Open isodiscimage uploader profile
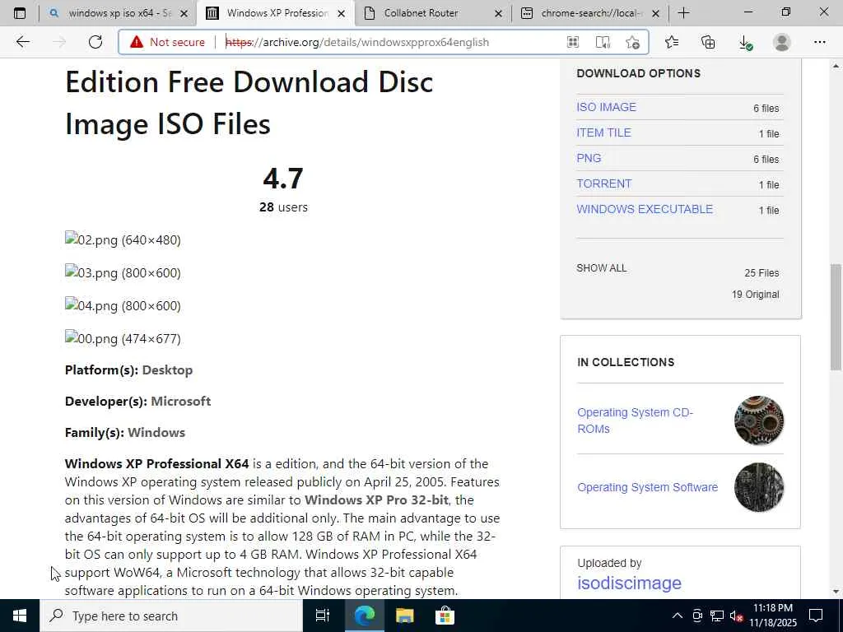This screenshot has height=632, width=843. tap(629, 583)
